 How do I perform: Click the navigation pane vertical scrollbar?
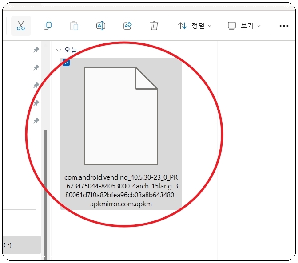coord(46,195)
